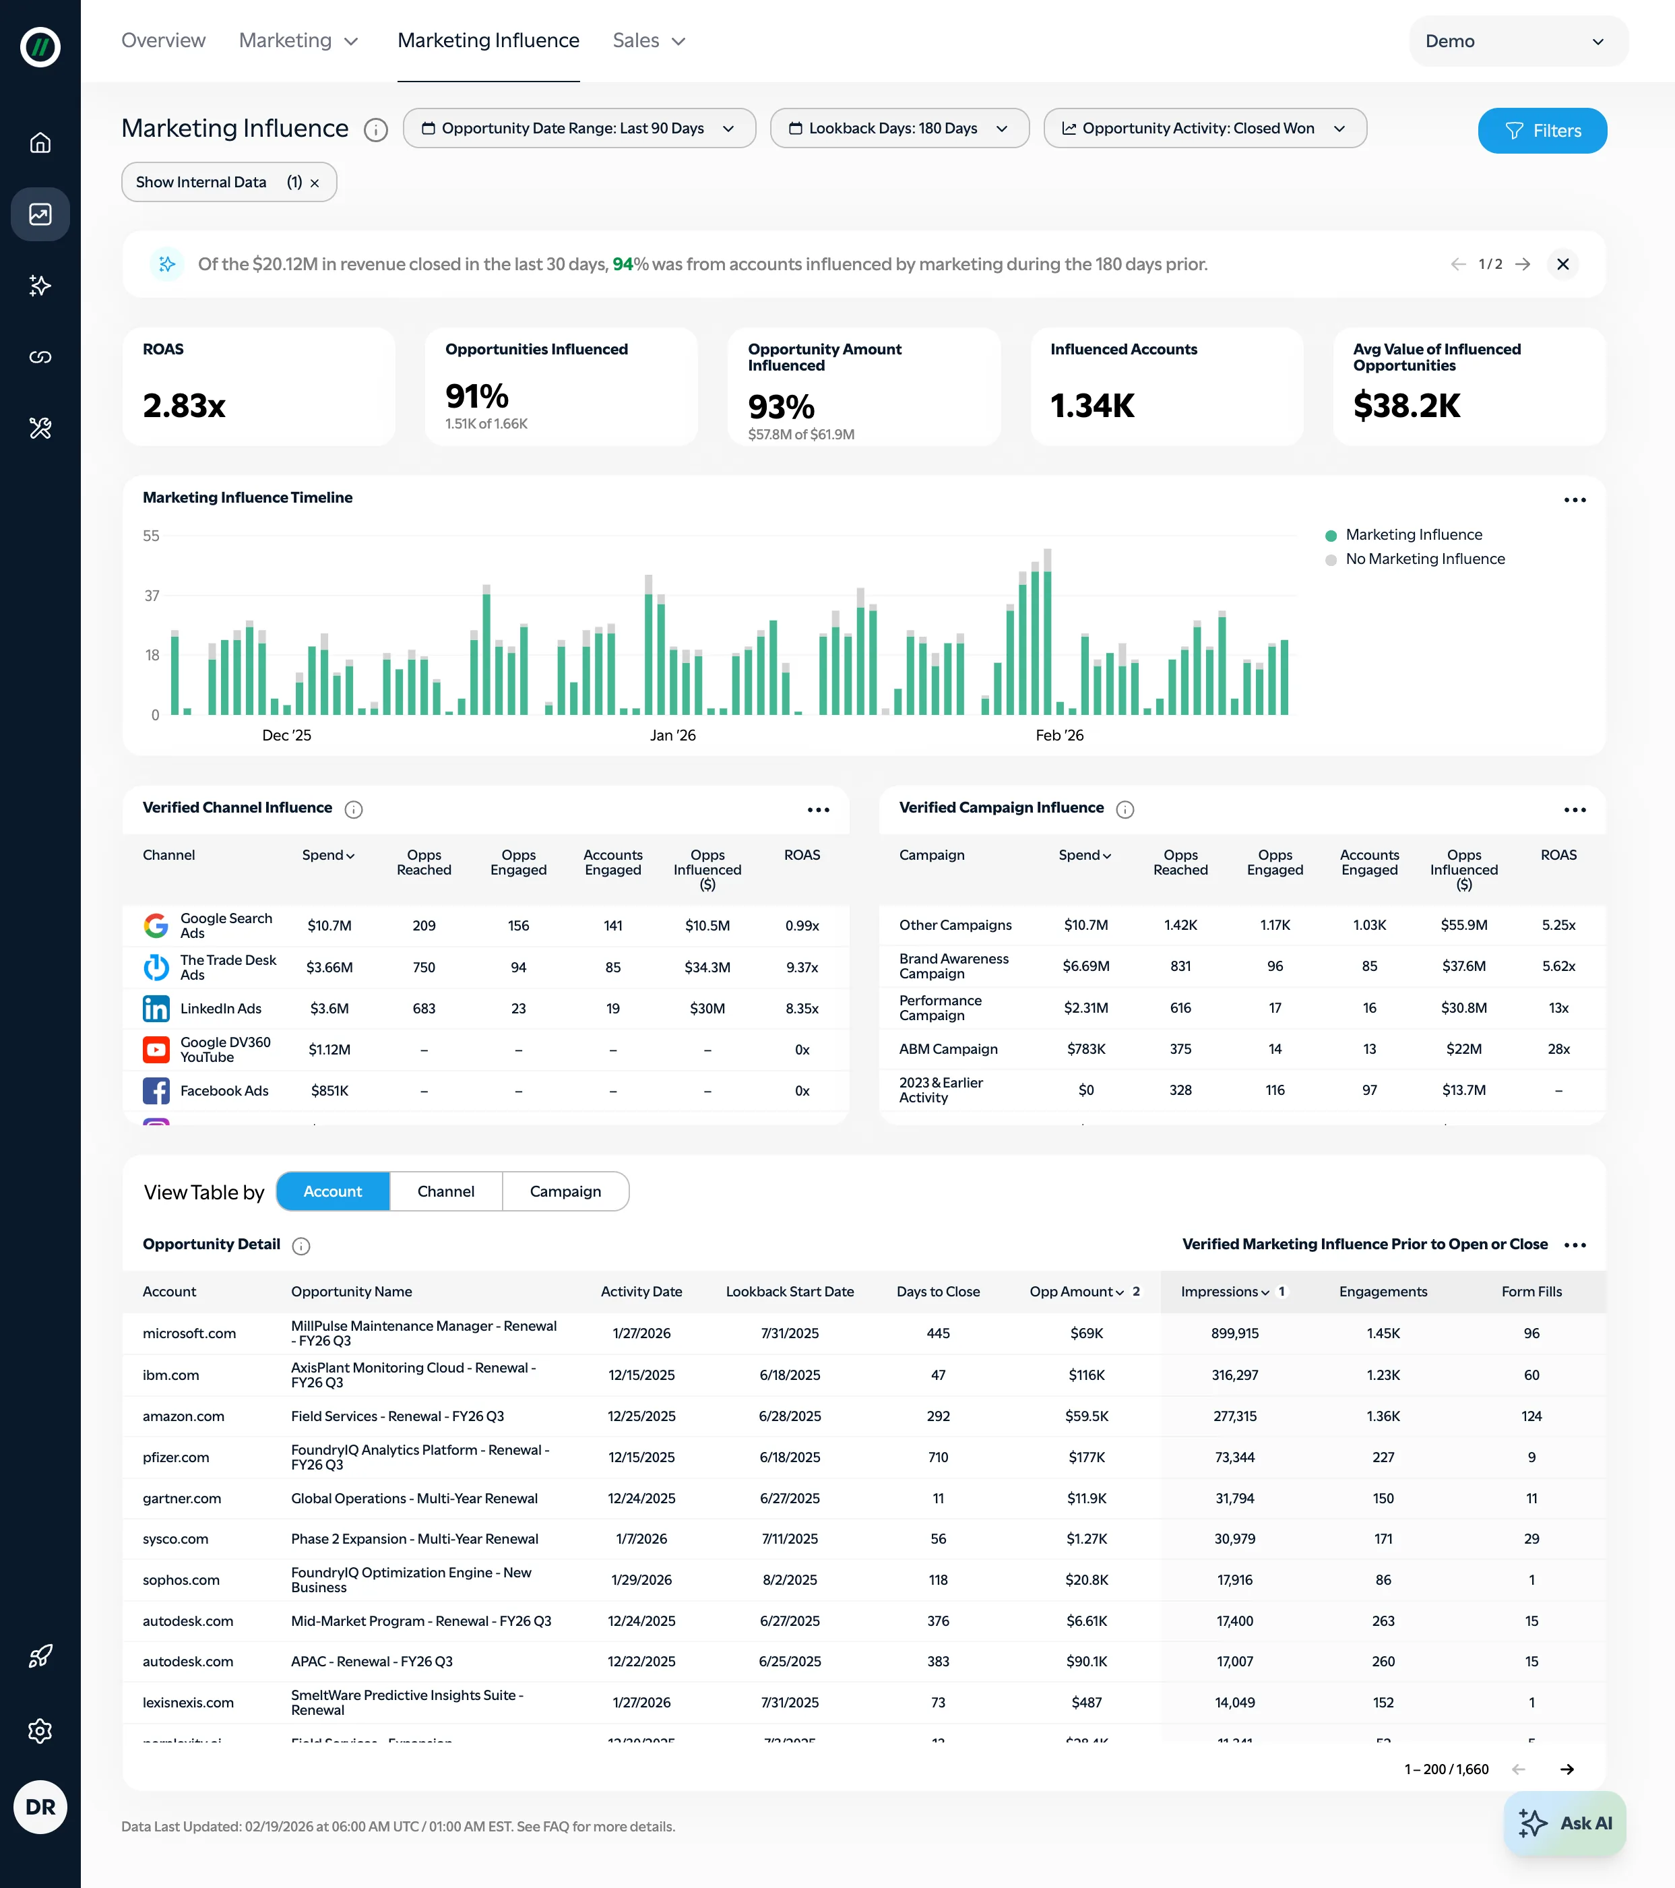
Task: Expand Opportunity Date Range dropdown
Action: point(578,129)
